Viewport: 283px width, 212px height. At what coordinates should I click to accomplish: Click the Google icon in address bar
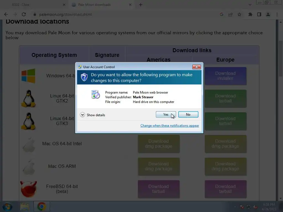click(222, 14)
